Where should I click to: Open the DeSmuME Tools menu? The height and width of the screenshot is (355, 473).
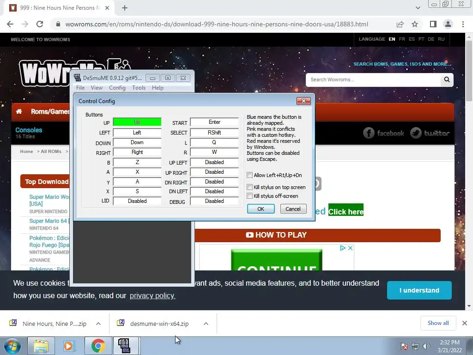pos(139,88)
